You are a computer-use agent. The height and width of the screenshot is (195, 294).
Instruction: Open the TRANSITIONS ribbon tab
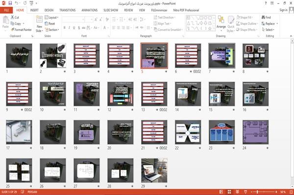tap(68, 10)
